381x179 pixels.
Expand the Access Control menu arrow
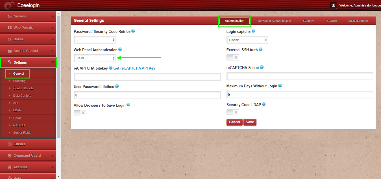tap(53, 51)
